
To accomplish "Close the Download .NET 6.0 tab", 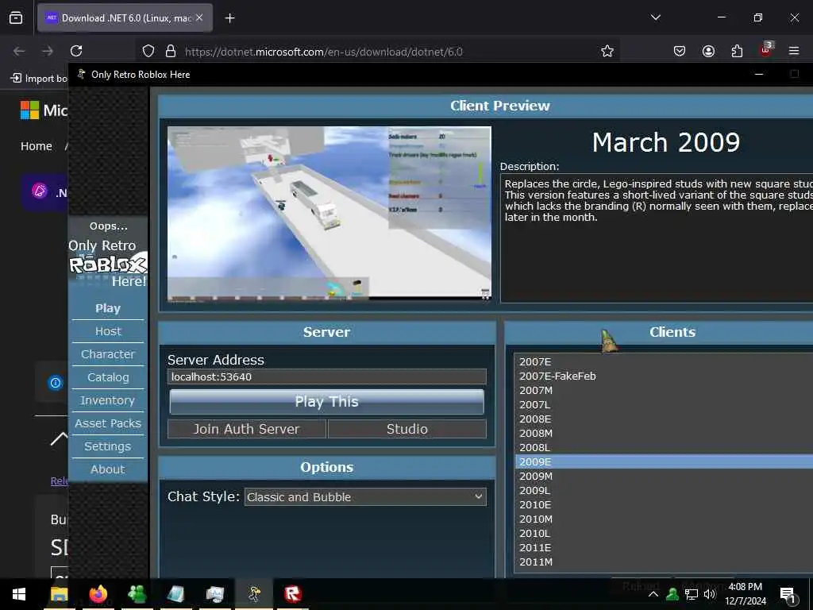I will [199, 17].
